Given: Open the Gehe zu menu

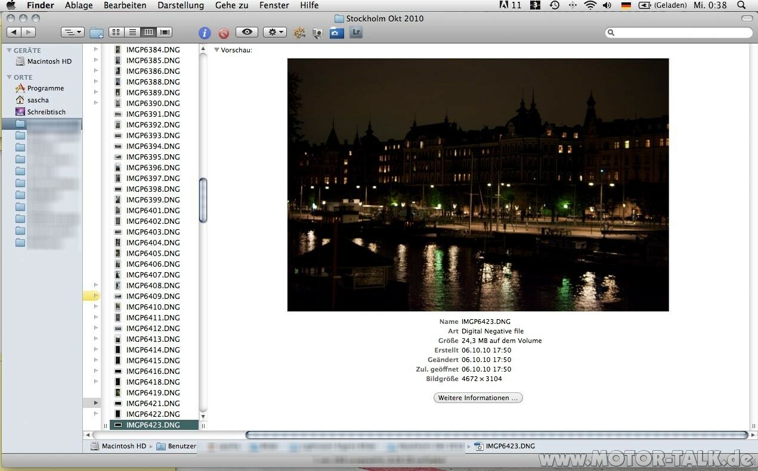Looking at the screenshot, I should point(231,5).
